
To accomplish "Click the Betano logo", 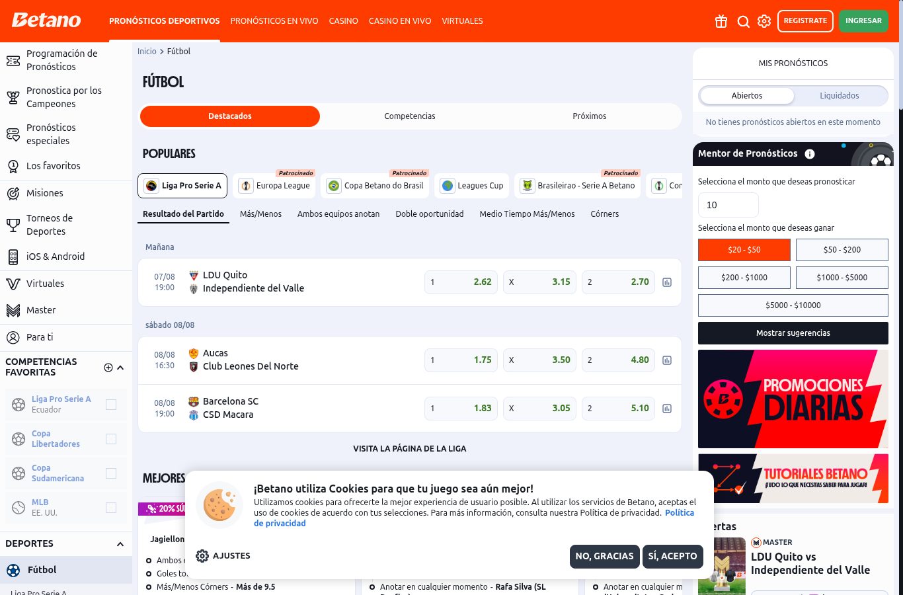I will pyautogui.click(x=46, y=20).
